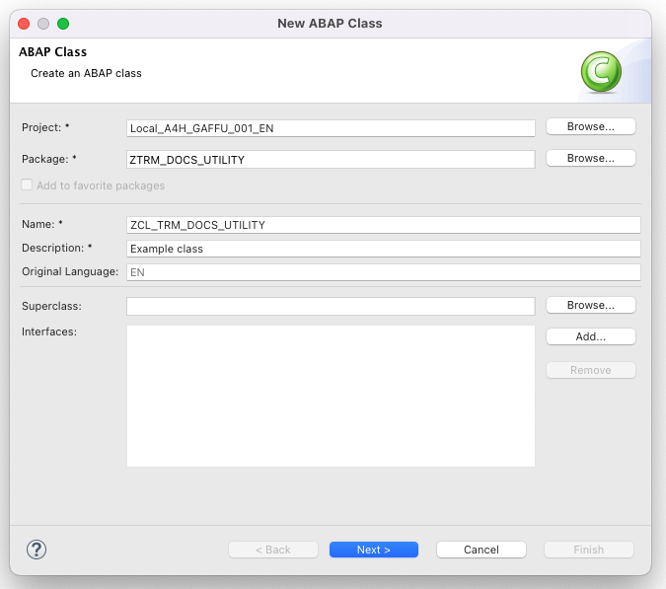
Task: Cancel the New ABAP Class dialog
Action: [x=481, y=550]
